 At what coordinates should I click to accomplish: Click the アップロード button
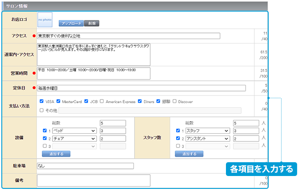(x=71, y=23)
